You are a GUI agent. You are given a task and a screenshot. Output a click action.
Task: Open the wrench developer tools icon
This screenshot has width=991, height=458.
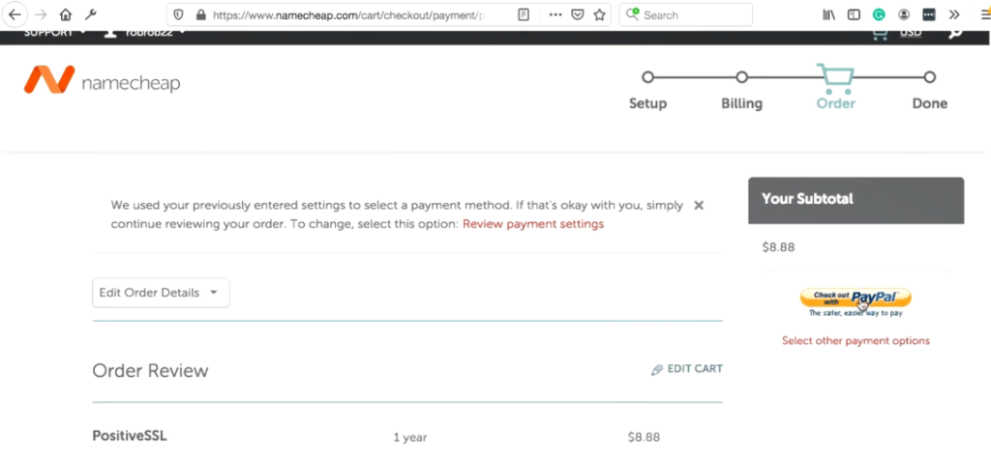click(90, 14)
